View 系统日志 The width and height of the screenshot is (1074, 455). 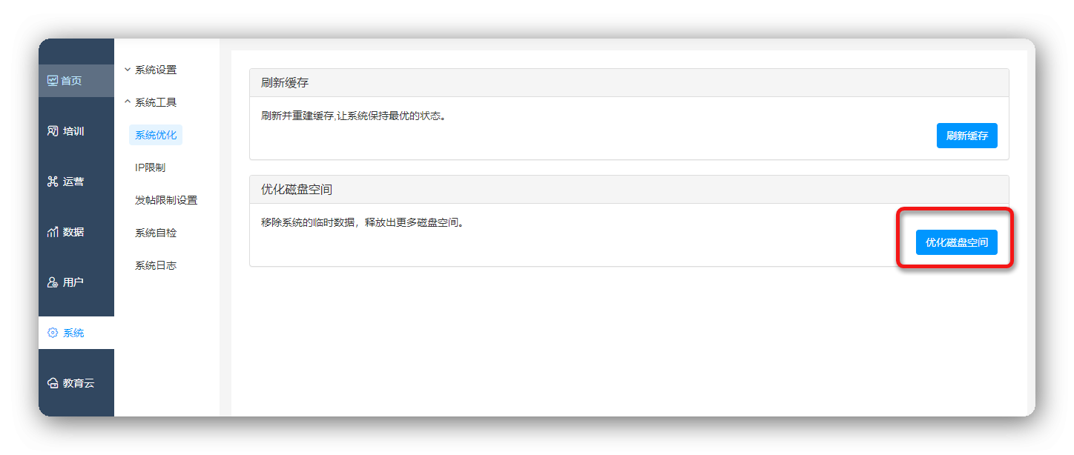click(156, 265)
